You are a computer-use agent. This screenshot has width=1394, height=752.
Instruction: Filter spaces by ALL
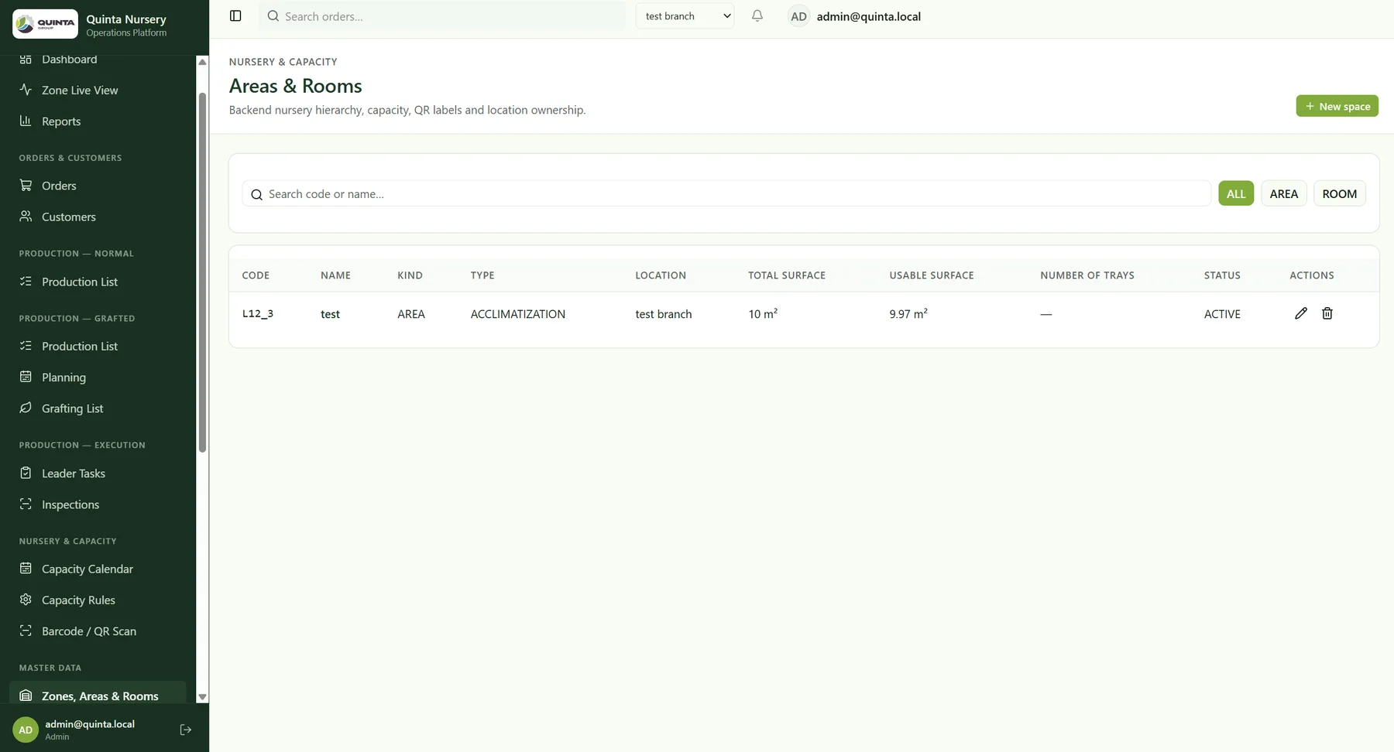point(1236,193)
